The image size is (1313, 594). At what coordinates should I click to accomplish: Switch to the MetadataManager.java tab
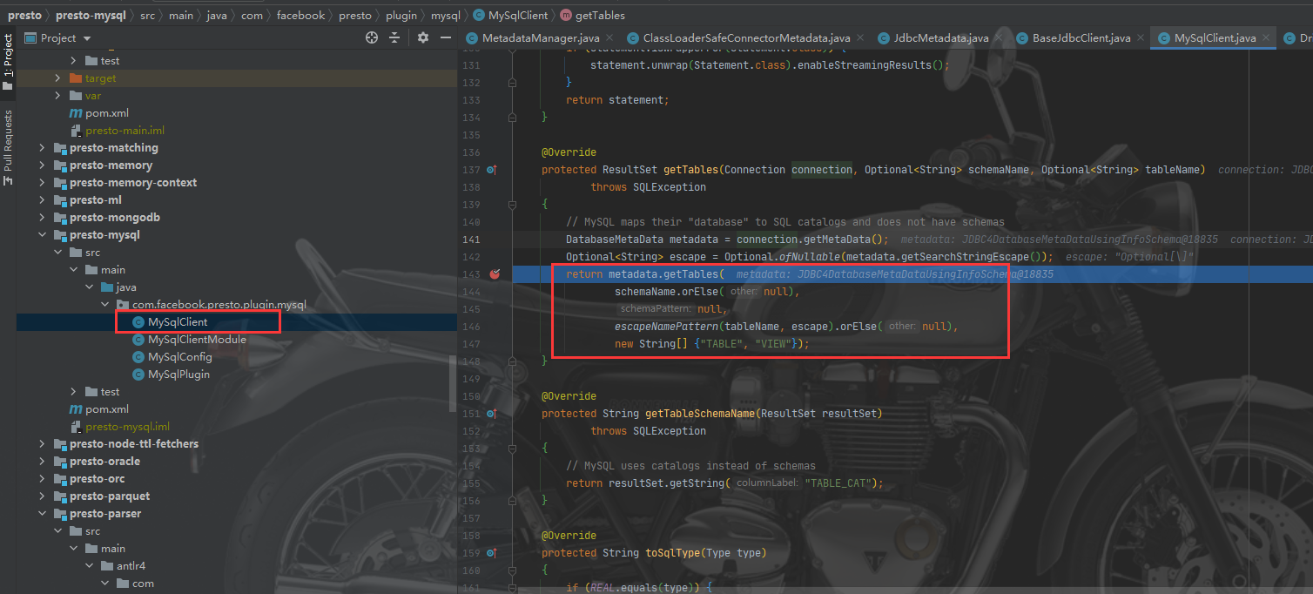(x=541, y=38)
